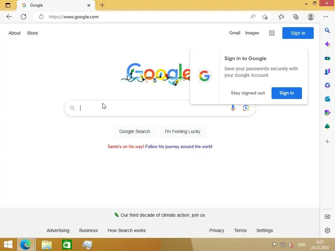
Task: Toggle the vertical tabs actions button
Action: 8,5
